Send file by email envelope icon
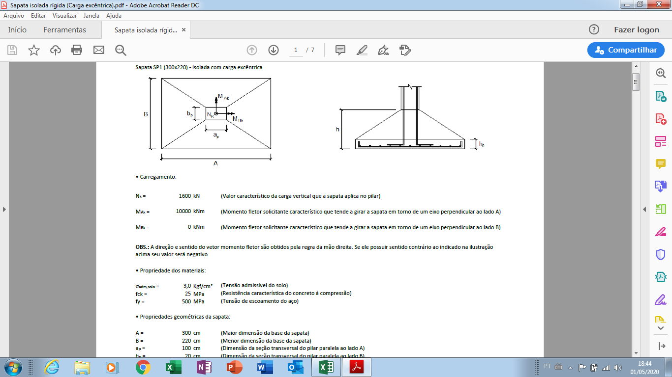672x377 pixels. pos(99,50)
